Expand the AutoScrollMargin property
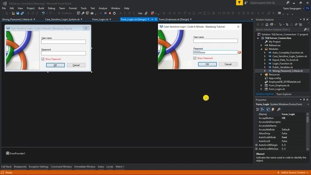This screenshot has height=175, width=311. pos(257,145)
